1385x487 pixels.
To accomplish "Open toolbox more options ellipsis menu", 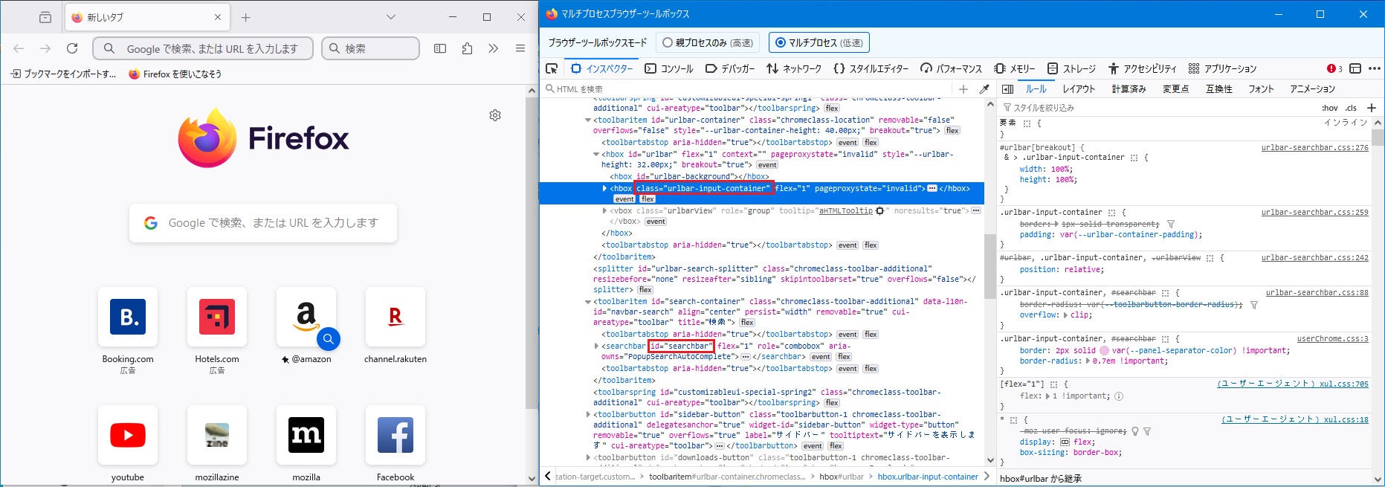I will point(1374,68).
